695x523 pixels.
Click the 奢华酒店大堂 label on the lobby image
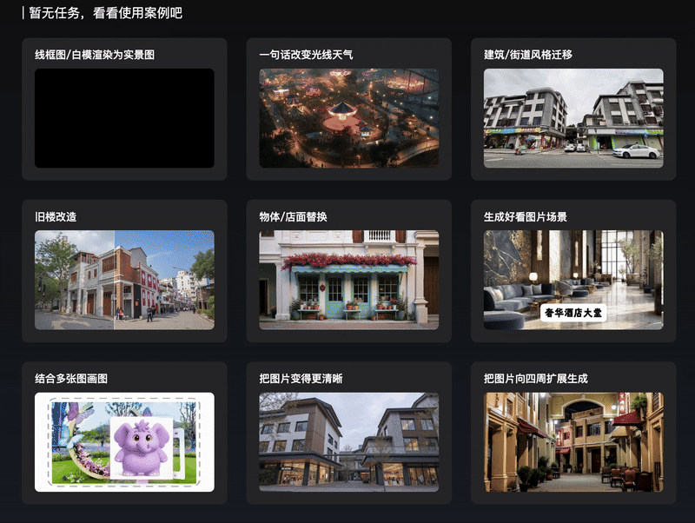click(x=573, y=313)
